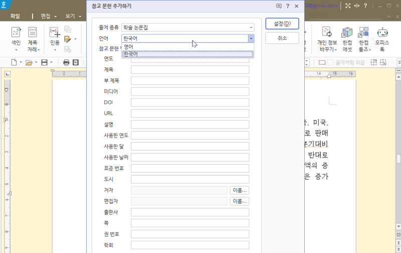The width and height of the screenshot is (401, 253).
Task: Click the main window help question mark icon
Action: 365,5
